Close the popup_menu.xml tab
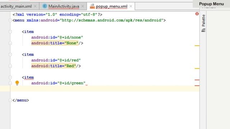Viewport: 230px width, 129px height. tap(131, 6)
